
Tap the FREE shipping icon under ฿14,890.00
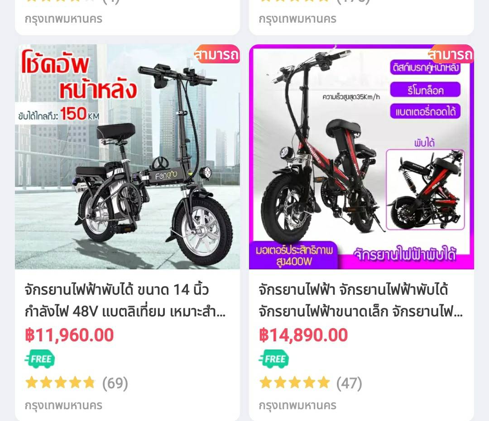(274, 359)
